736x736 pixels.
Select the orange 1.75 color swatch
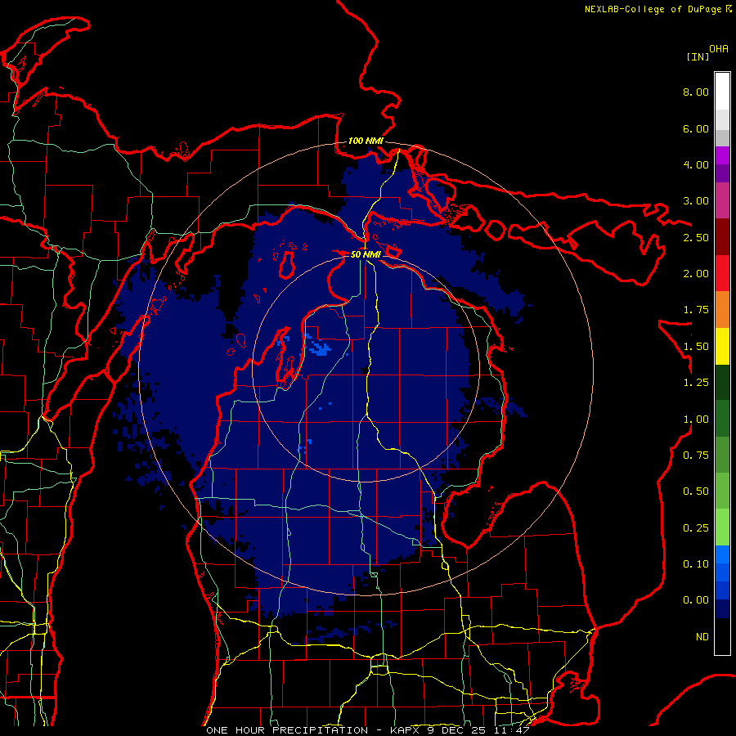pos(722,309)
